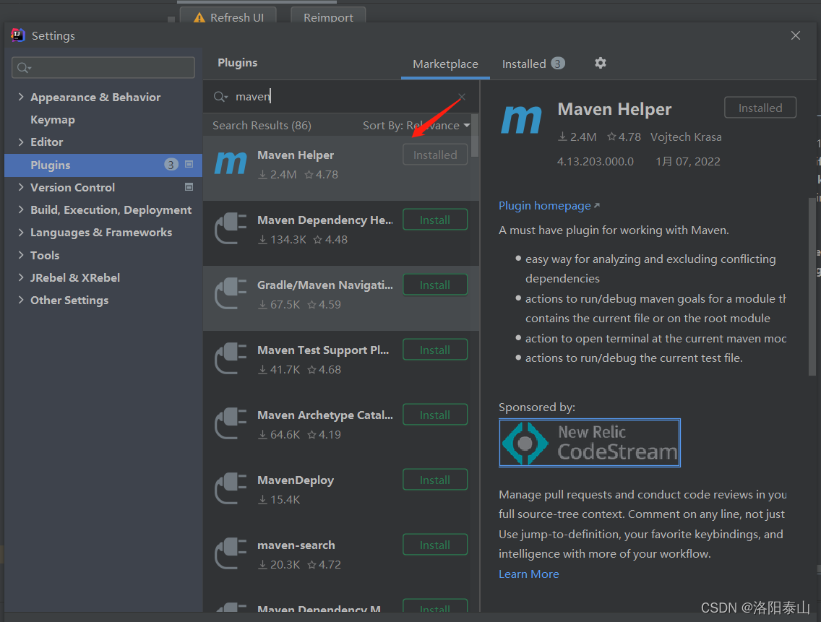This screenshot has height=622, width=821.
Task: Click the Maven Archetype Catalogs plug icon
Action: pos(231,423)
